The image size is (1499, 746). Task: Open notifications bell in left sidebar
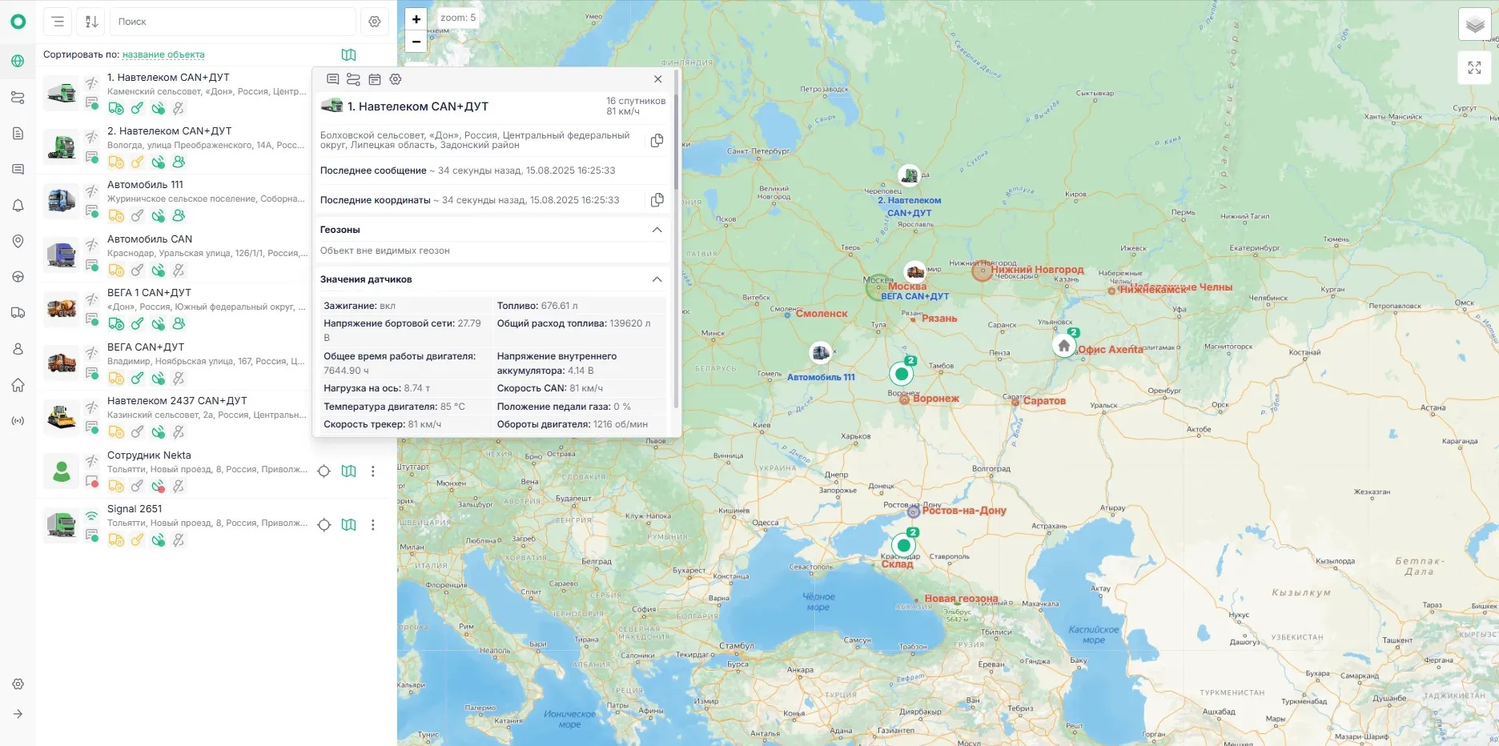pos(18,206)
